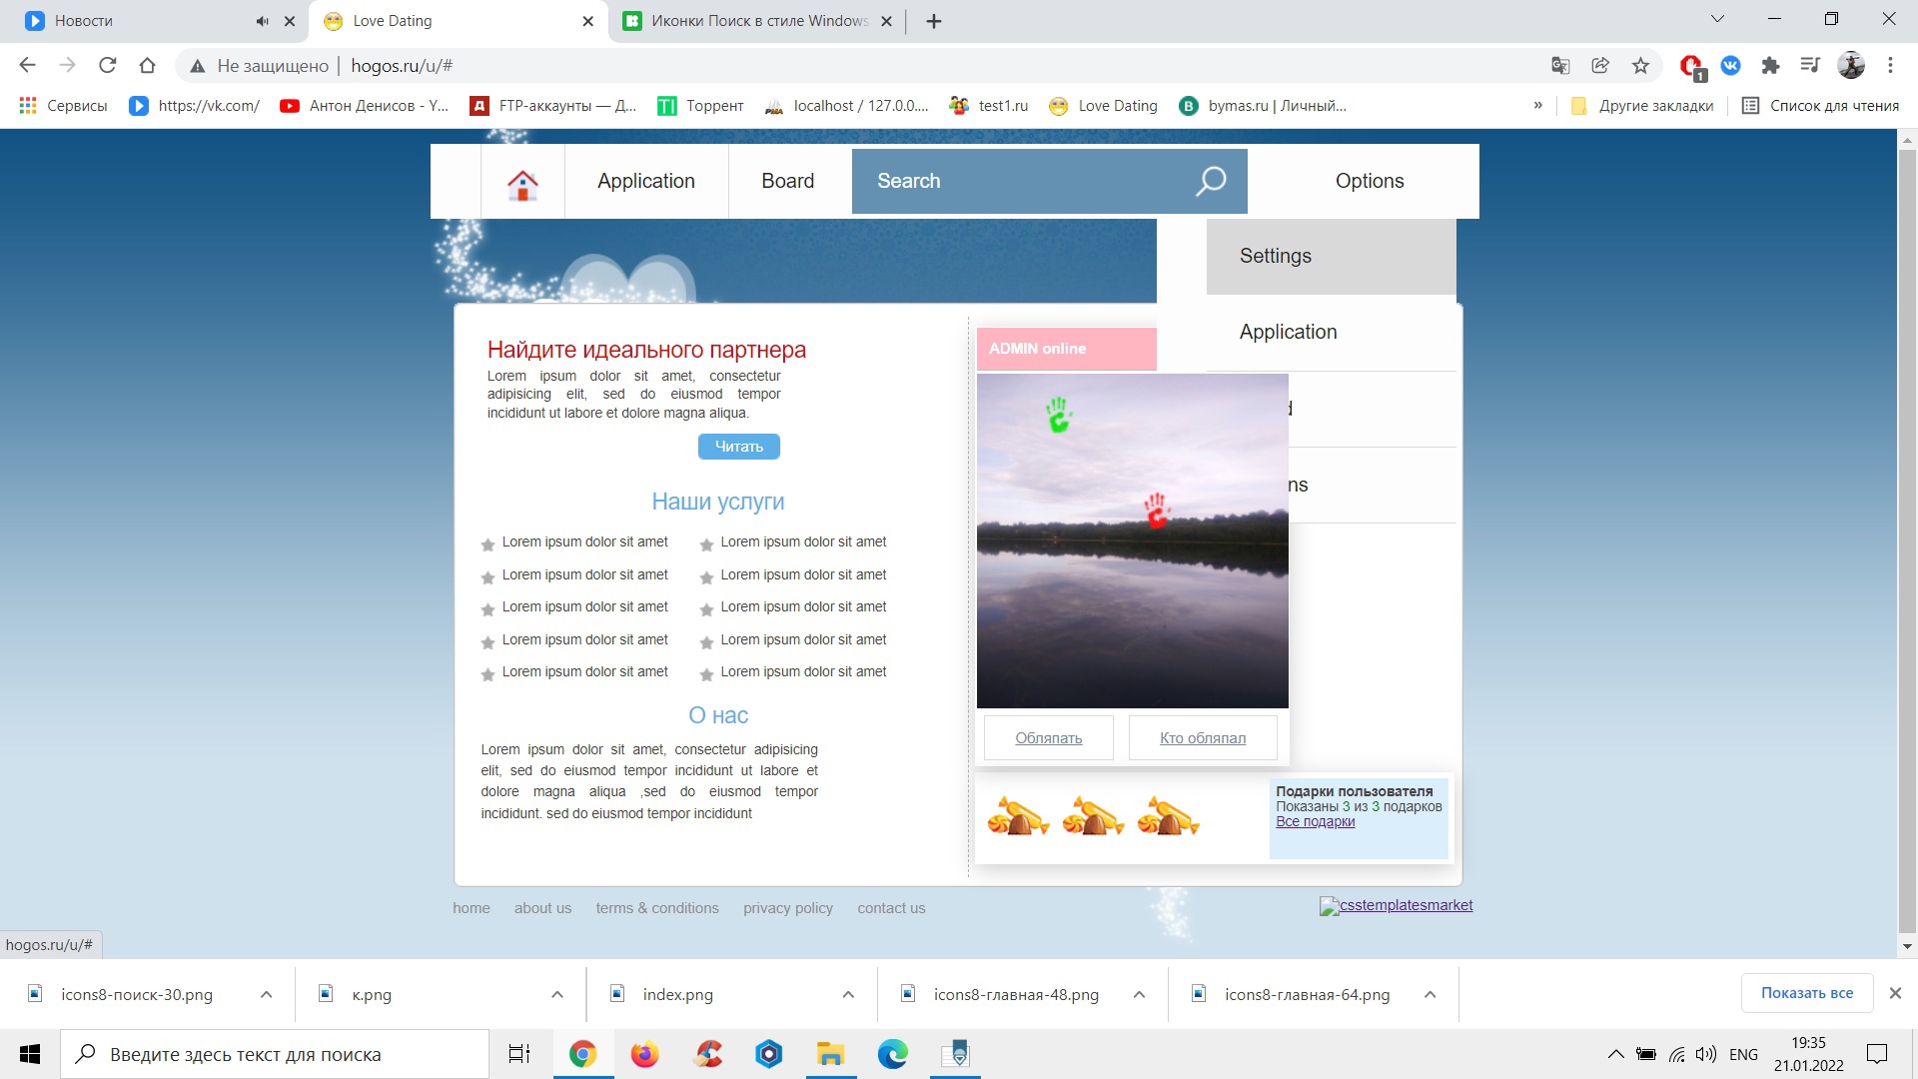Expand options for the icons8-поиск-30.png download
The width and height of the screenshot is (1918, 1079).
(266, 994)
